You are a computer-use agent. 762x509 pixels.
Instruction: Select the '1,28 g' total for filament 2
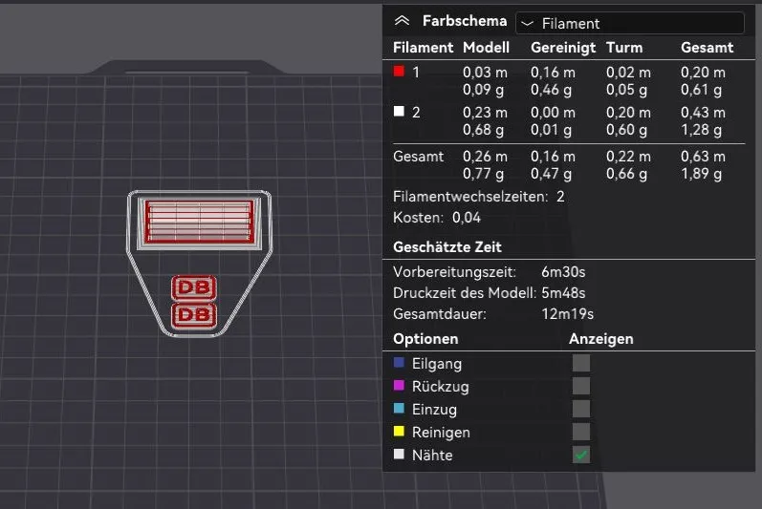(x=701, y=130)
